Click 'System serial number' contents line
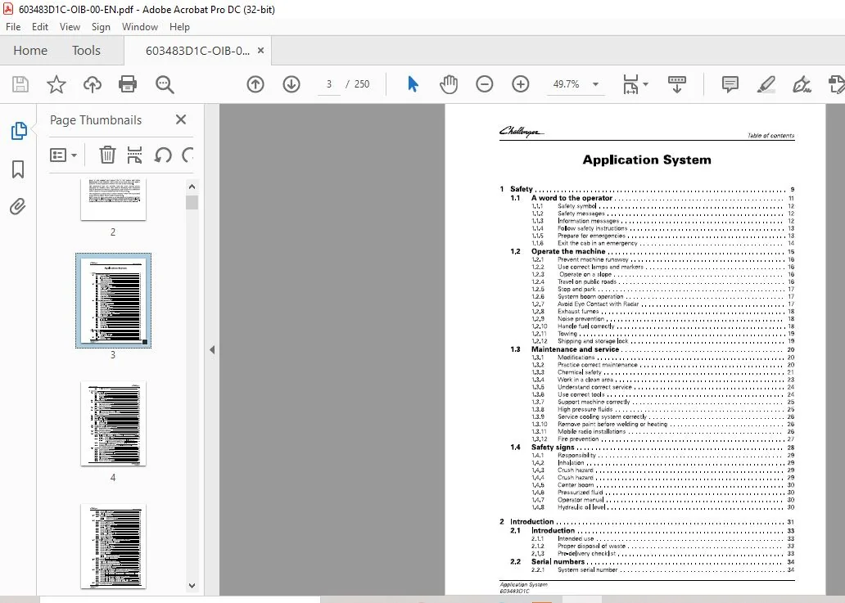845x603 pixels. [x=663, y=569]
